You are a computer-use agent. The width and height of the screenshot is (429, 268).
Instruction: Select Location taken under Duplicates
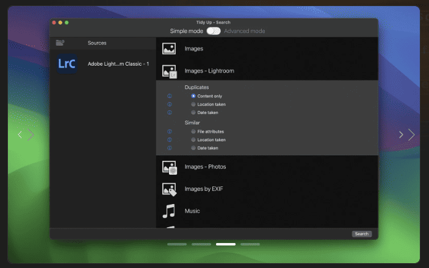[193, 104]
